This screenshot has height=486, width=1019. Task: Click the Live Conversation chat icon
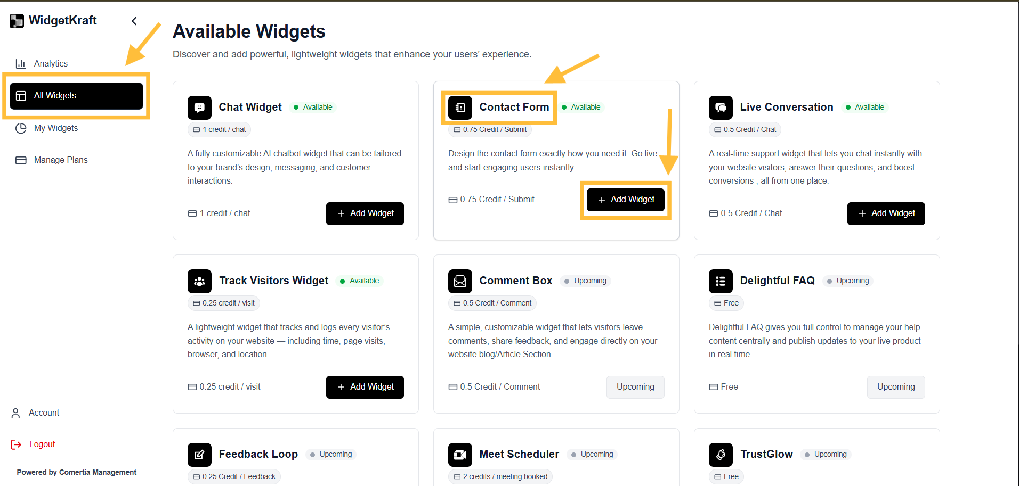tap(721, 108)
